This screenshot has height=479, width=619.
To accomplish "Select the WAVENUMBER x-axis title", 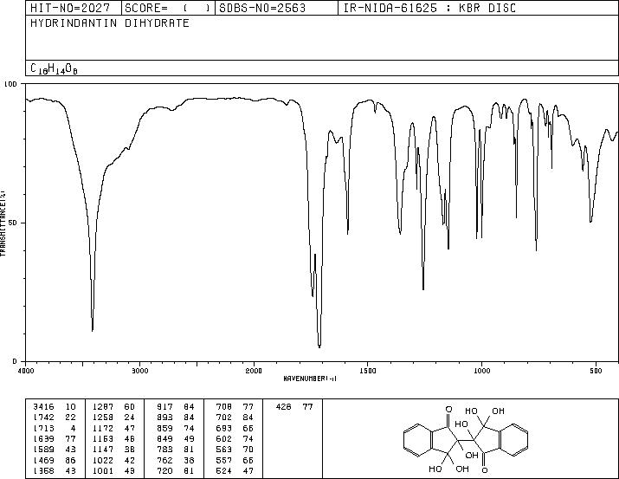I will [x=310, y=379].
